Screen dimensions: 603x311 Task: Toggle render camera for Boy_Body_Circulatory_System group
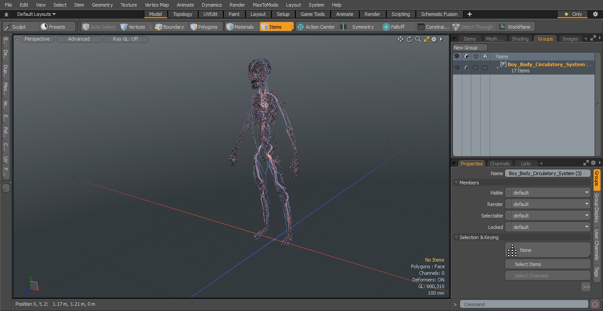(467, 67)
